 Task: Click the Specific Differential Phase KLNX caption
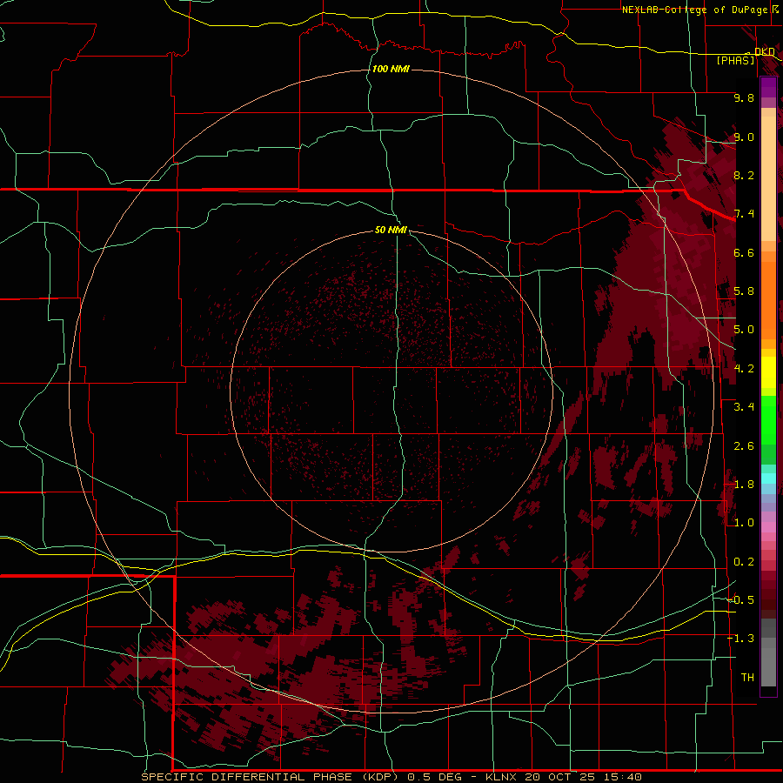coord(391,777)
